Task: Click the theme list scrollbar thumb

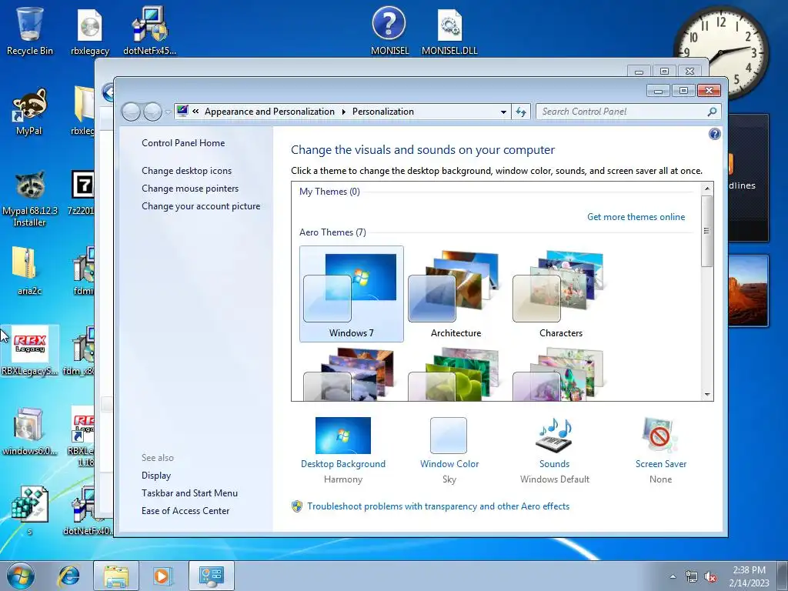Action: (x=706, y=231)
